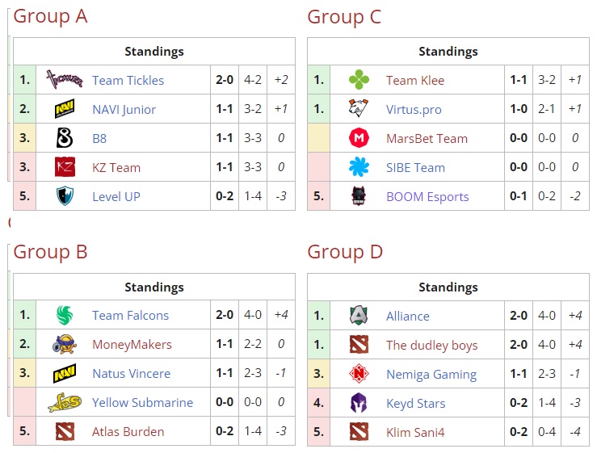Click the Virtus.pro bear logo

coord(359,108)
